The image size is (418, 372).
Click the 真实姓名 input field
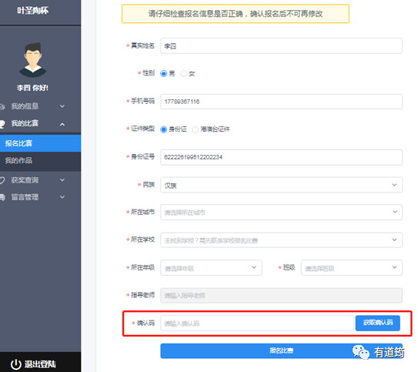[281, 46]
